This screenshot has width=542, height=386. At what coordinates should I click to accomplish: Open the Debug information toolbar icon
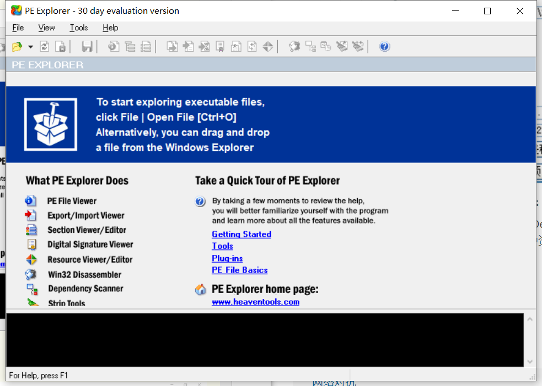point(236,47)
